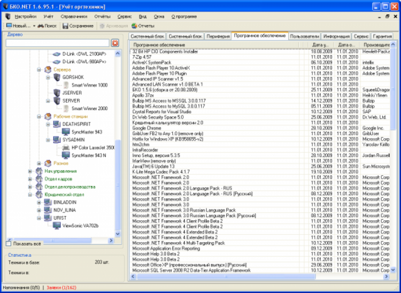This screenshot has width=401, height=293.
Task: Select D-Link DWL 2100AP device icon
Action: point(57,54)
